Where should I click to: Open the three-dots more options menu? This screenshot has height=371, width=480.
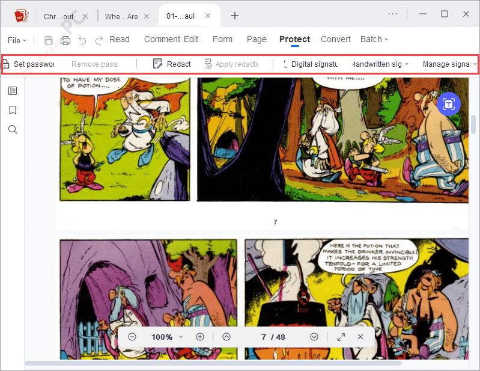pyautogui.click(x=393, y=14)
